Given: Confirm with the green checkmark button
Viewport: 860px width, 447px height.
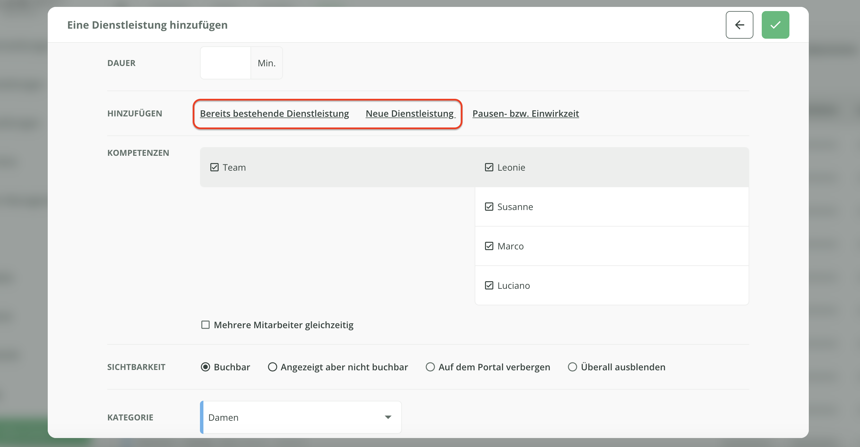Looking at the screenshot, I should point(775,25).
